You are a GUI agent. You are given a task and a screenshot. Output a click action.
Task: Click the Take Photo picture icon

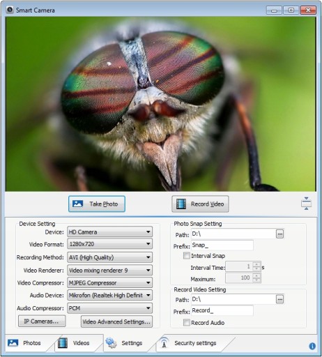[x=77, y=204]
